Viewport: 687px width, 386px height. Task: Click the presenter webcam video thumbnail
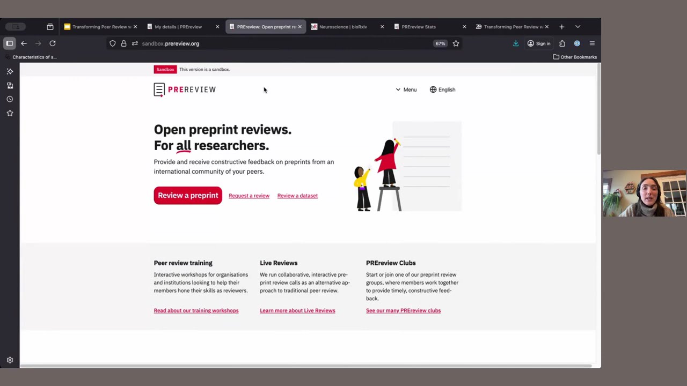(644, 194)
